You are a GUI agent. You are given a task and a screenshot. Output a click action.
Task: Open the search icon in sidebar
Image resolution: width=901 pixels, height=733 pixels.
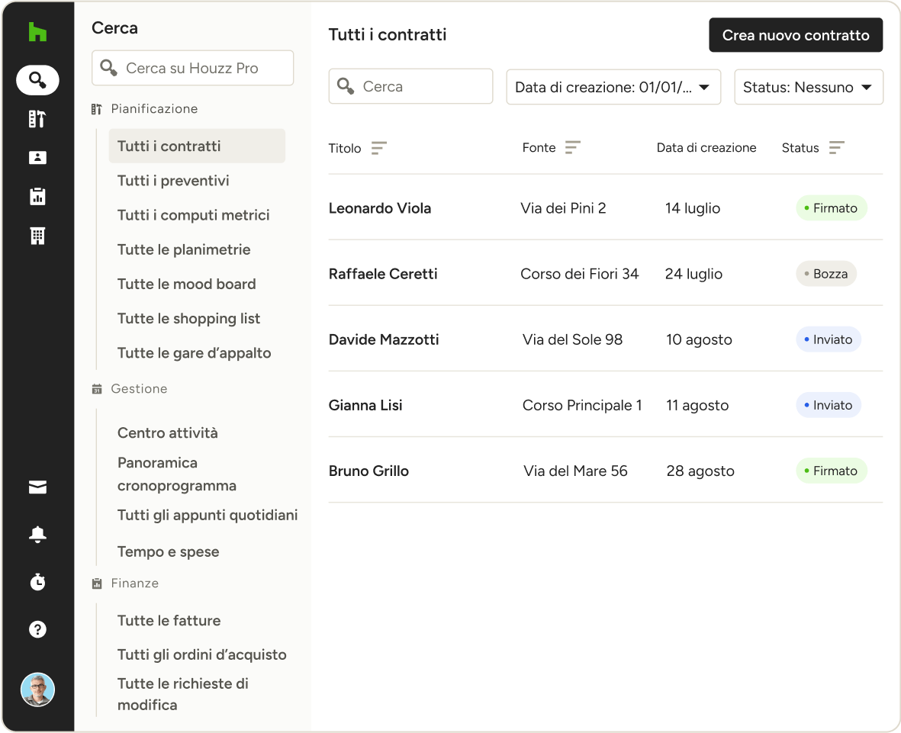coord(37,80)
